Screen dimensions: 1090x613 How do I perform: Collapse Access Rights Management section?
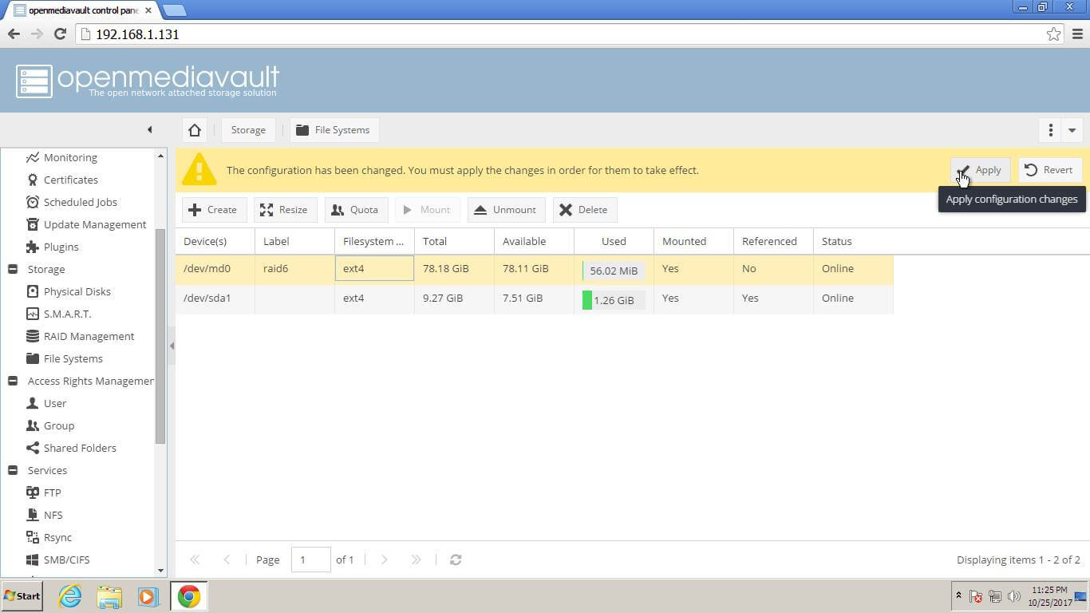click(13, 382)
